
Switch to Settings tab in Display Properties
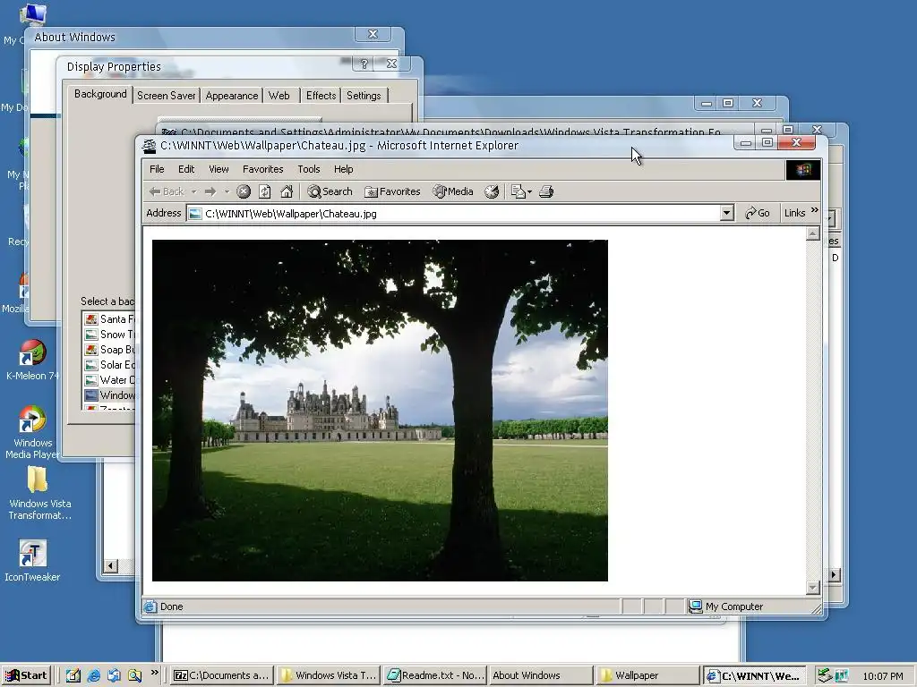[364, 96]
